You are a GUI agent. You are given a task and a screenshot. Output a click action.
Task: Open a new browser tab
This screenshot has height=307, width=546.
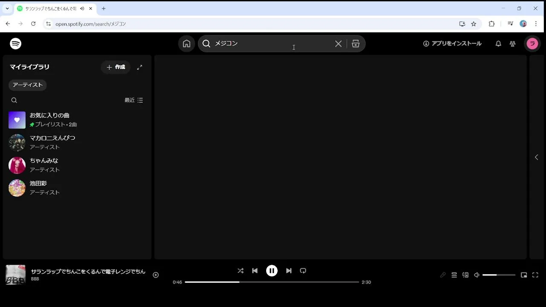click(103, 9)
